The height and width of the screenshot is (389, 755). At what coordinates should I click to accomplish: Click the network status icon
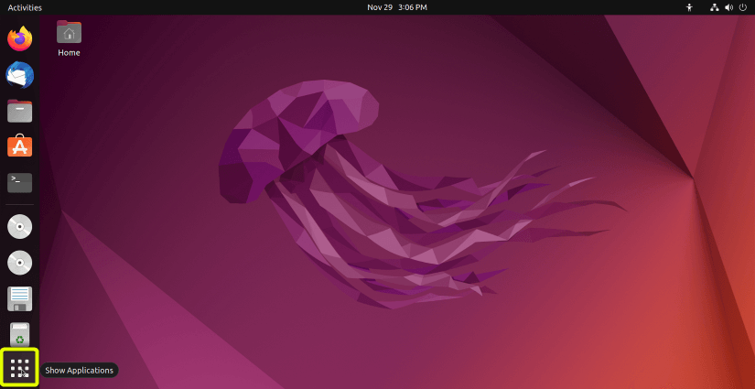[x=714, y=7]
